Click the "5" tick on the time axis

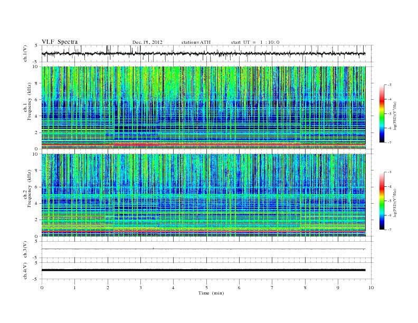click(206, 288)
